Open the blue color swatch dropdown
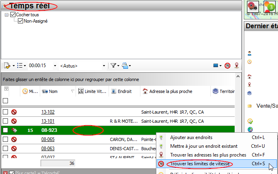Screen dimensions: 278x174 [x=218, y=66]
